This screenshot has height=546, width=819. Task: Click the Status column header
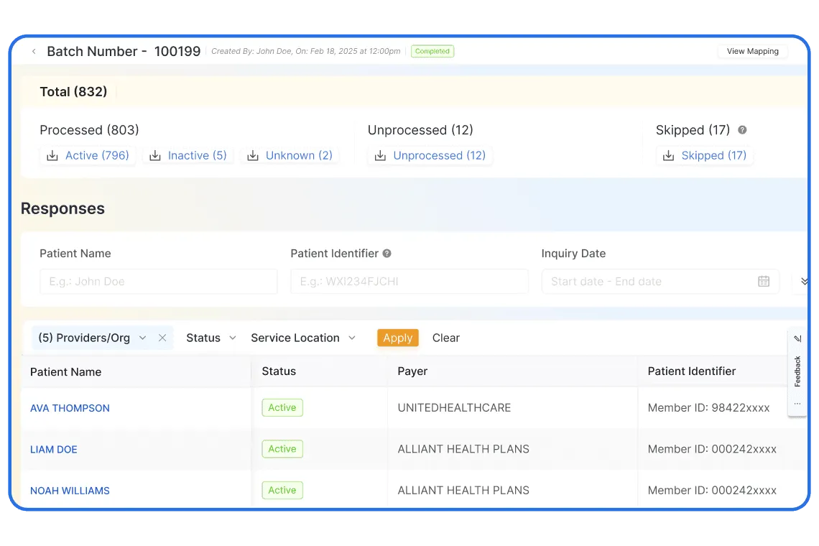pyautogui.click(x=279, y=371)
